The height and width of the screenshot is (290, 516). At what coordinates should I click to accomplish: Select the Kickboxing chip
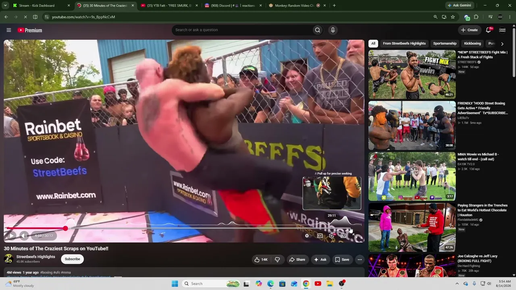coord(472,43)
